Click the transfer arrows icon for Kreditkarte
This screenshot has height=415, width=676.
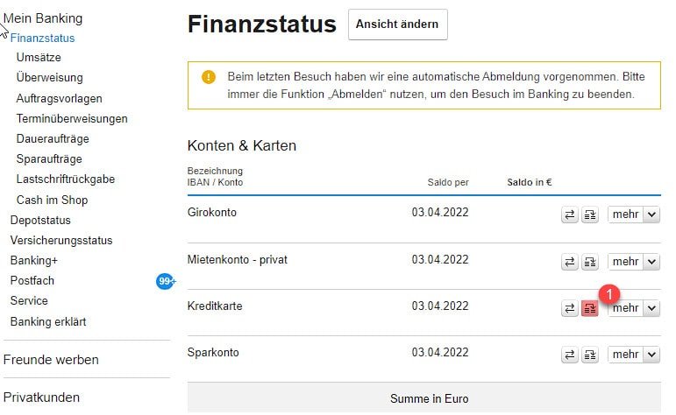570,308
